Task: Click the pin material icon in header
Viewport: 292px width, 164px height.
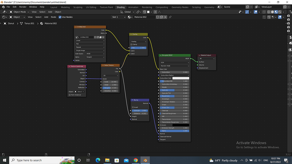Action: click(170, 17)
